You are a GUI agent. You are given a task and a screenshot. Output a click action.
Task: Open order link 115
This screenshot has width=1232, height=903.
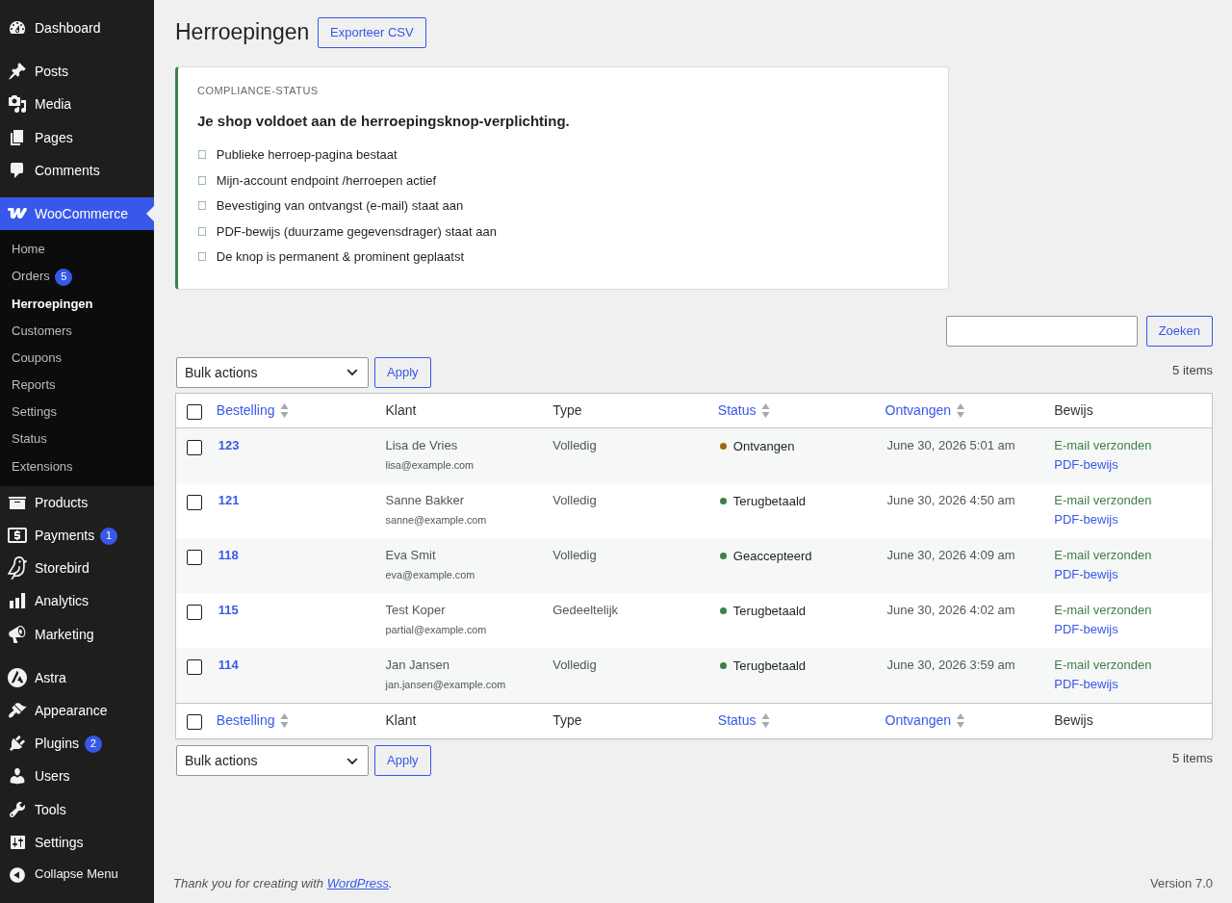tap(228, 610)
